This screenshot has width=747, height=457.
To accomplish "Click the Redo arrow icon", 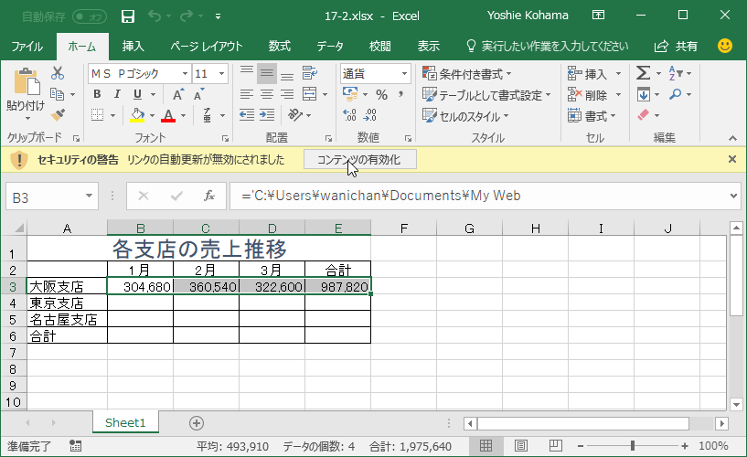I will [x=187, y=16].
